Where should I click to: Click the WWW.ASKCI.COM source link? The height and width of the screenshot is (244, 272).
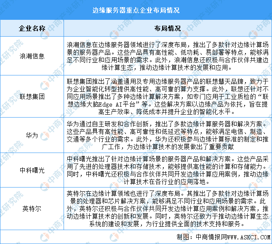point(248,237)
